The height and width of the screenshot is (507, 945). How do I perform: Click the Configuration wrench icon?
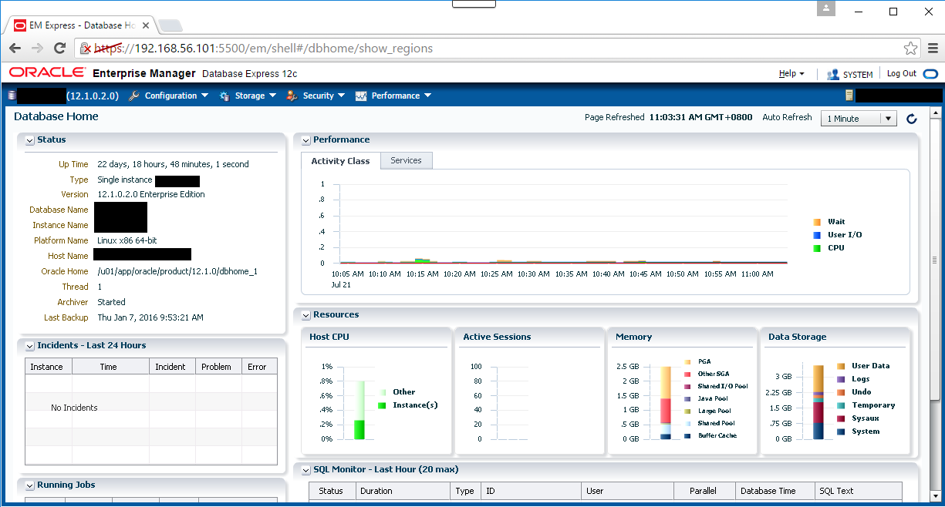click(133, 96)
